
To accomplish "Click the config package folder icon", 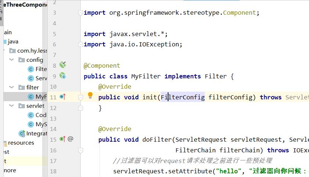I will click(x=22, y=60).
